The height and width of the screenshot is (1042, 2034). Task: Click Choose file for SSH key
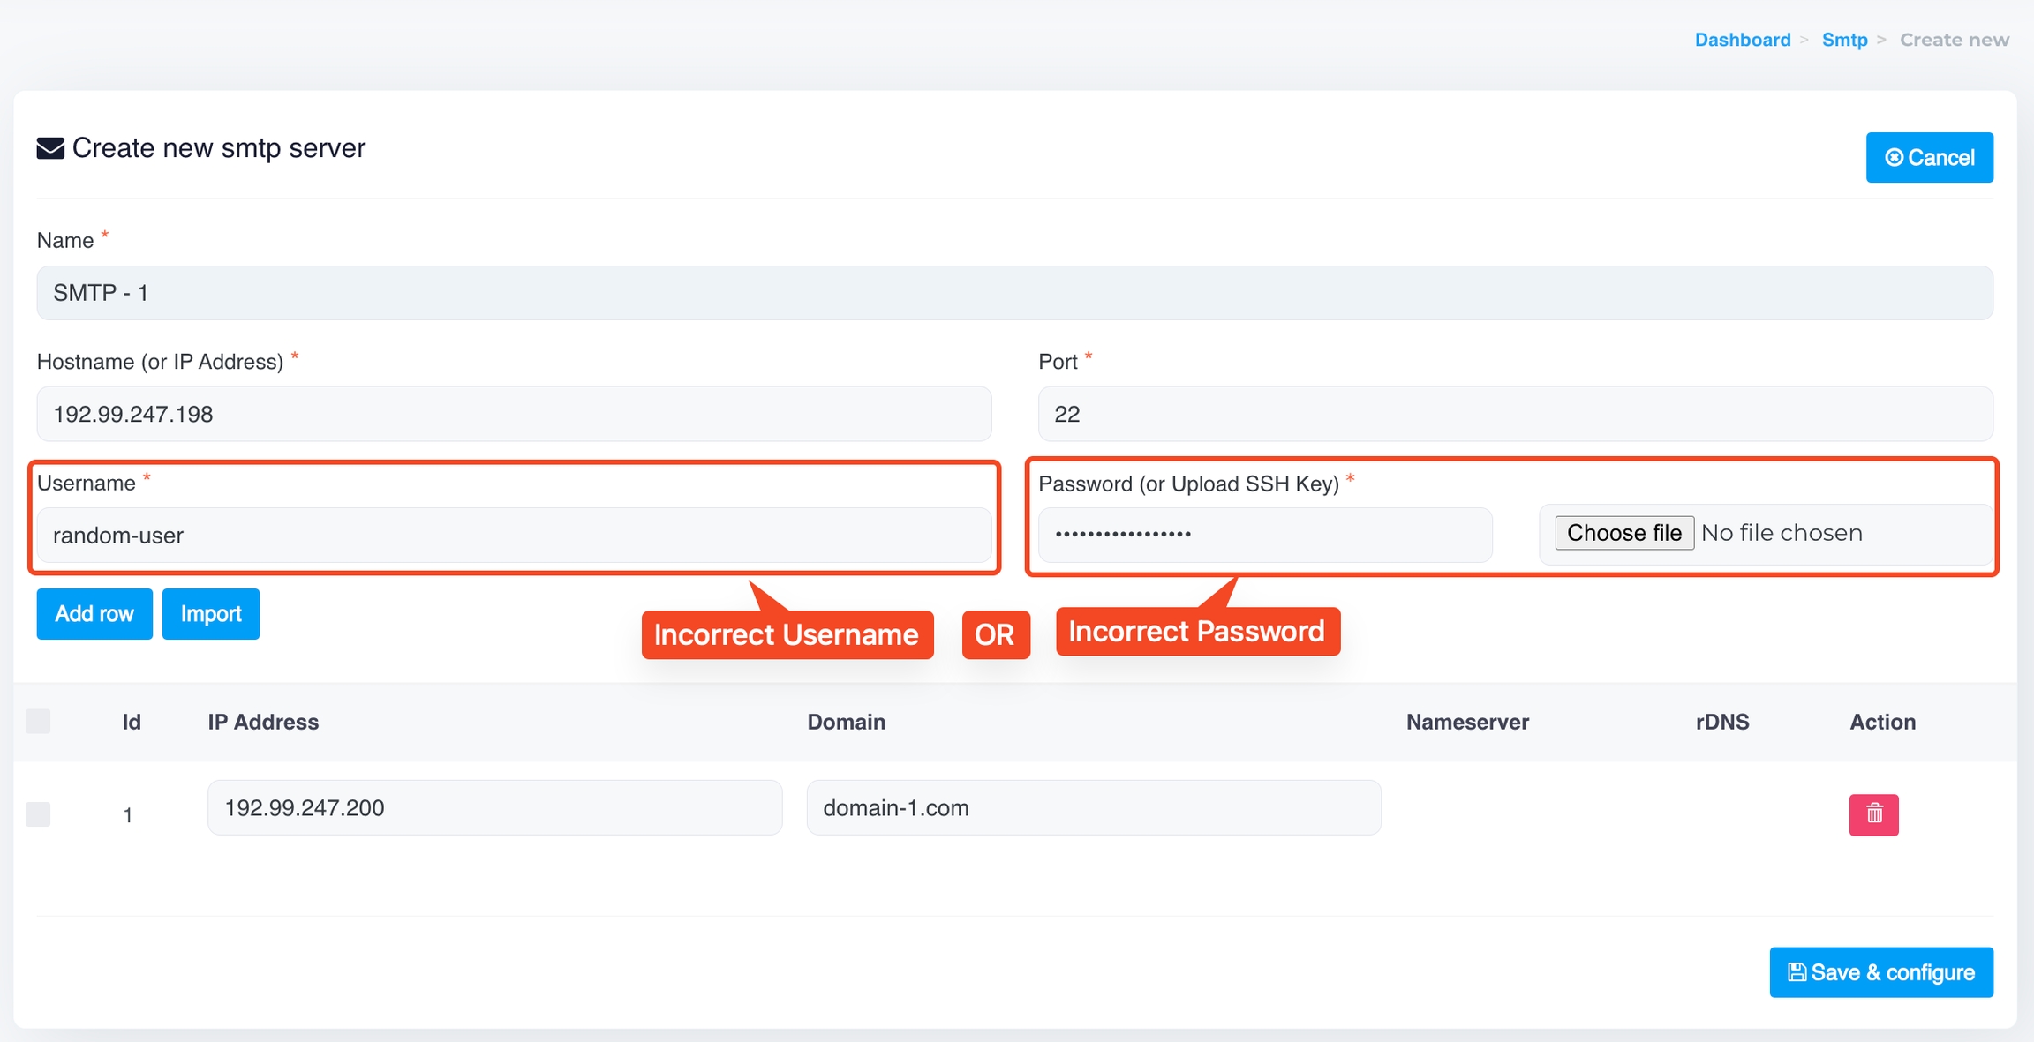tap(1623, 533)
